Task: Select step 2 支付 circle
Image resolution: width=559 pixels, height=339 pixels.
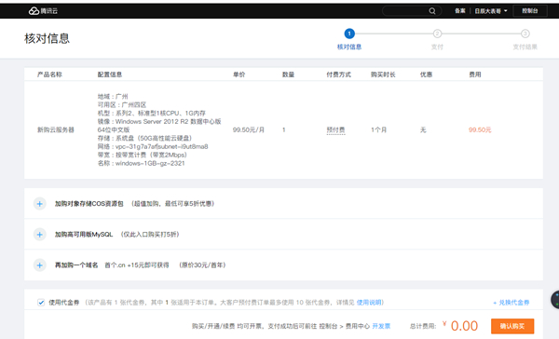Action: click(x=437, y=34)
